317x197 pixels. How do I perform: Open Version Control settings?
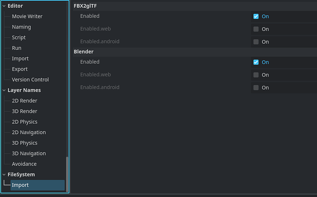30,80
